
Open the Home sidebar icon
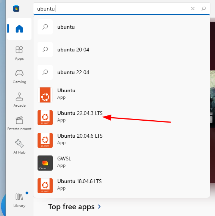[19, 29]
